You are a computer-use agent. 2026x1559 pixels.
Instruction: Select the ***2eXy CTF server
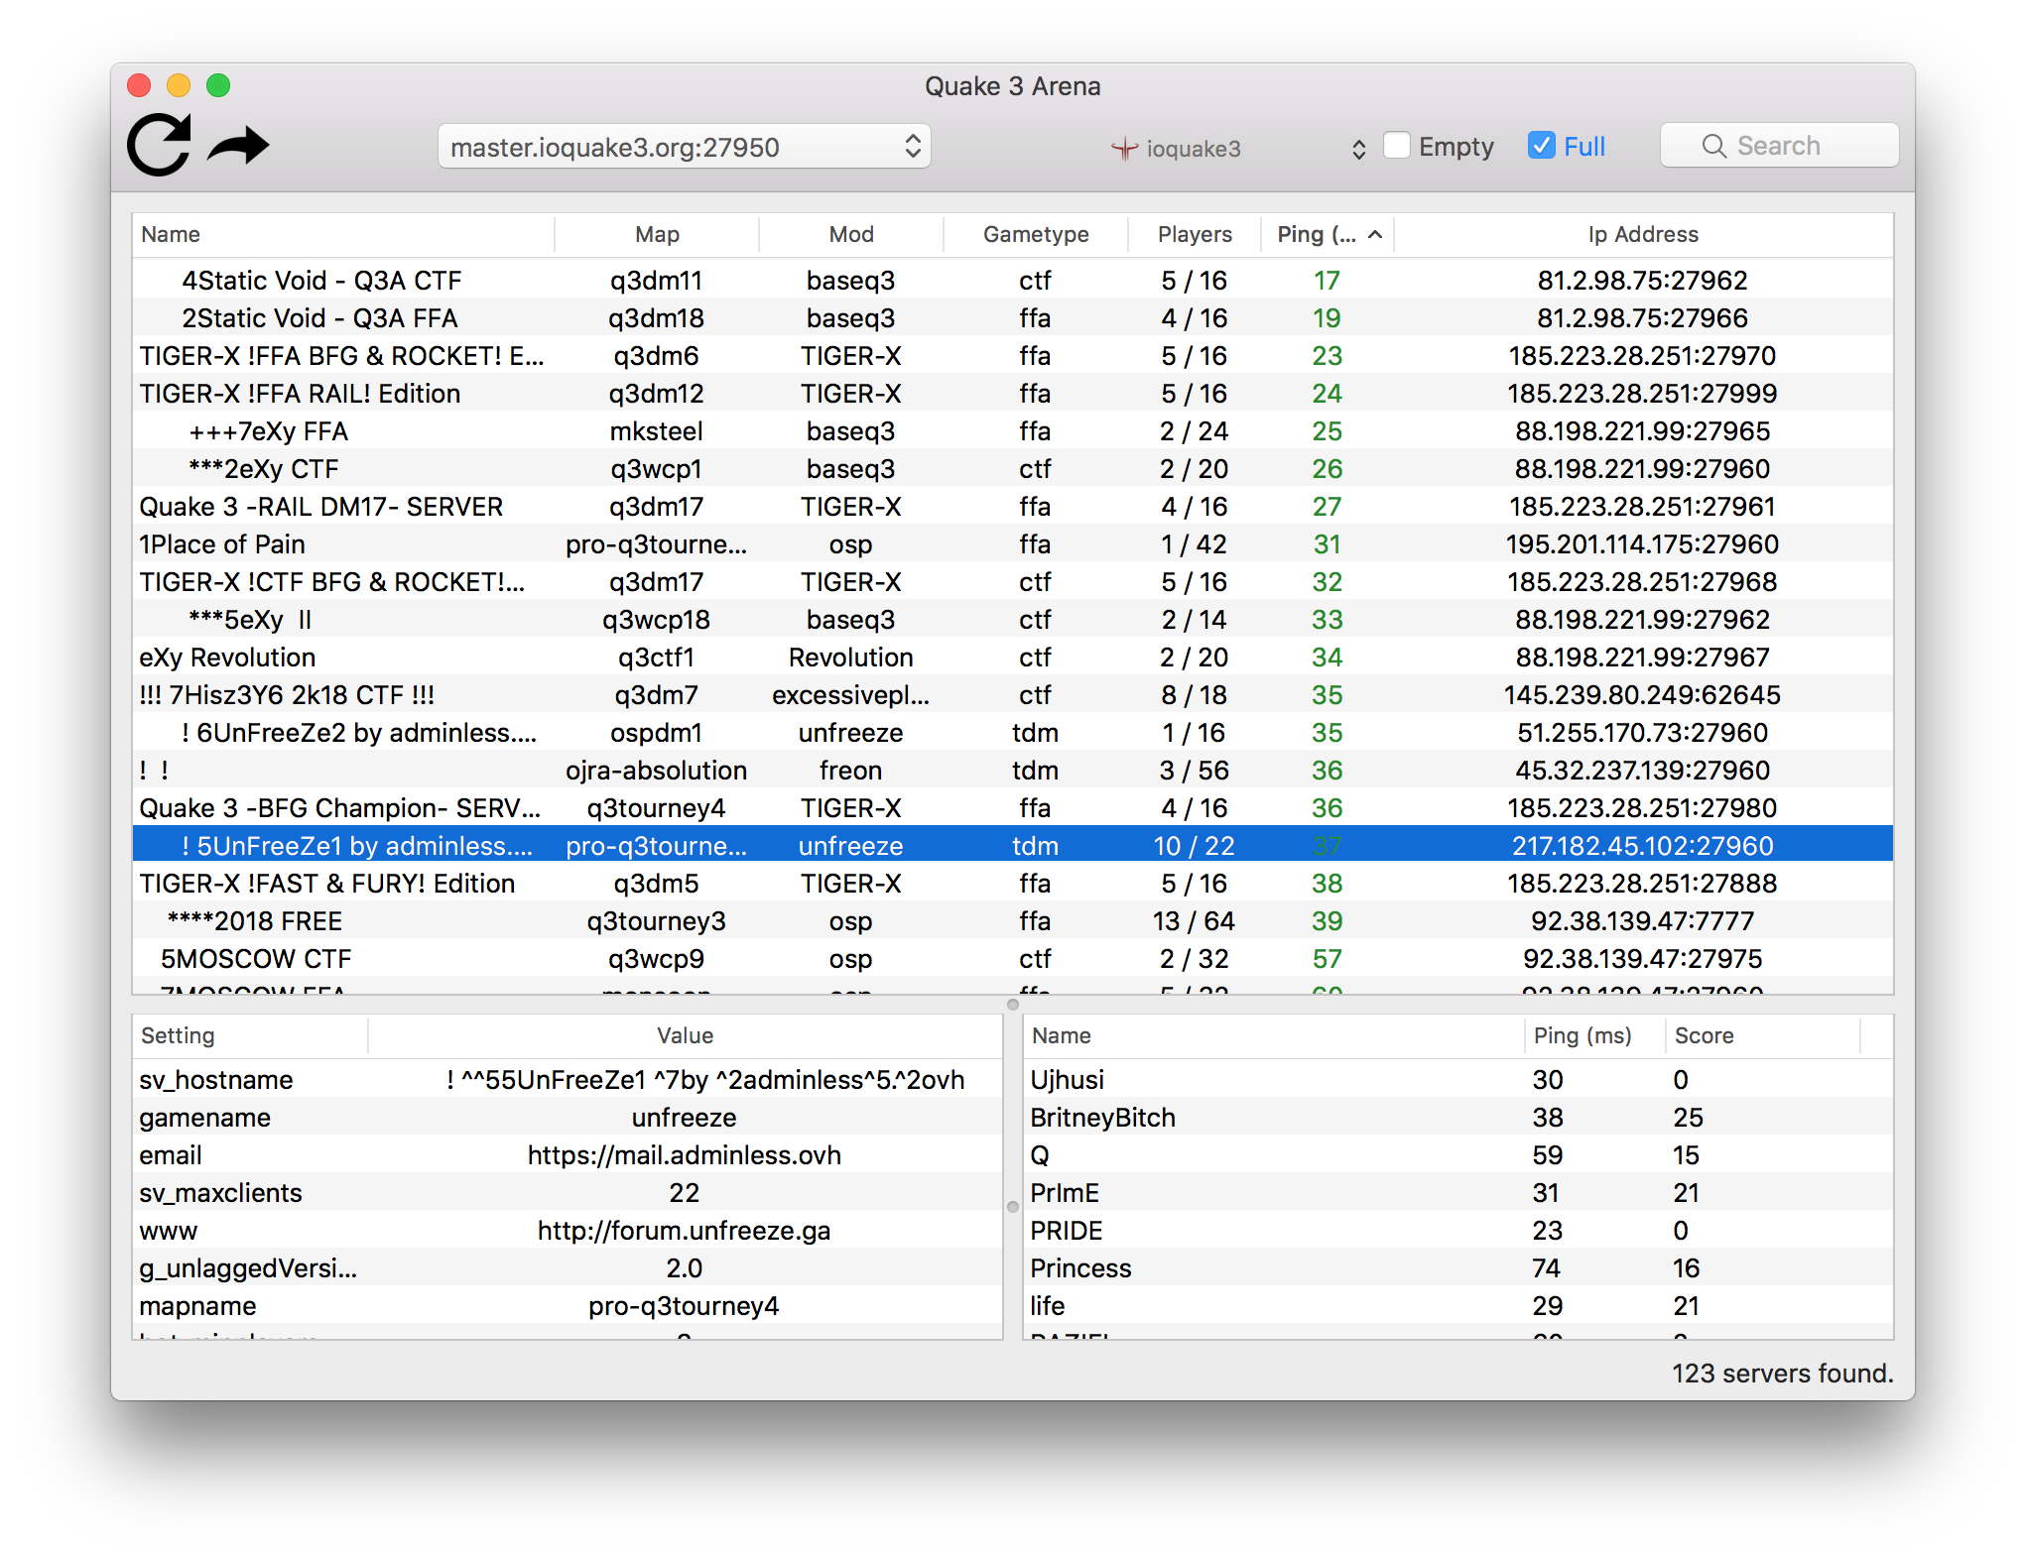click(1012, 469)
